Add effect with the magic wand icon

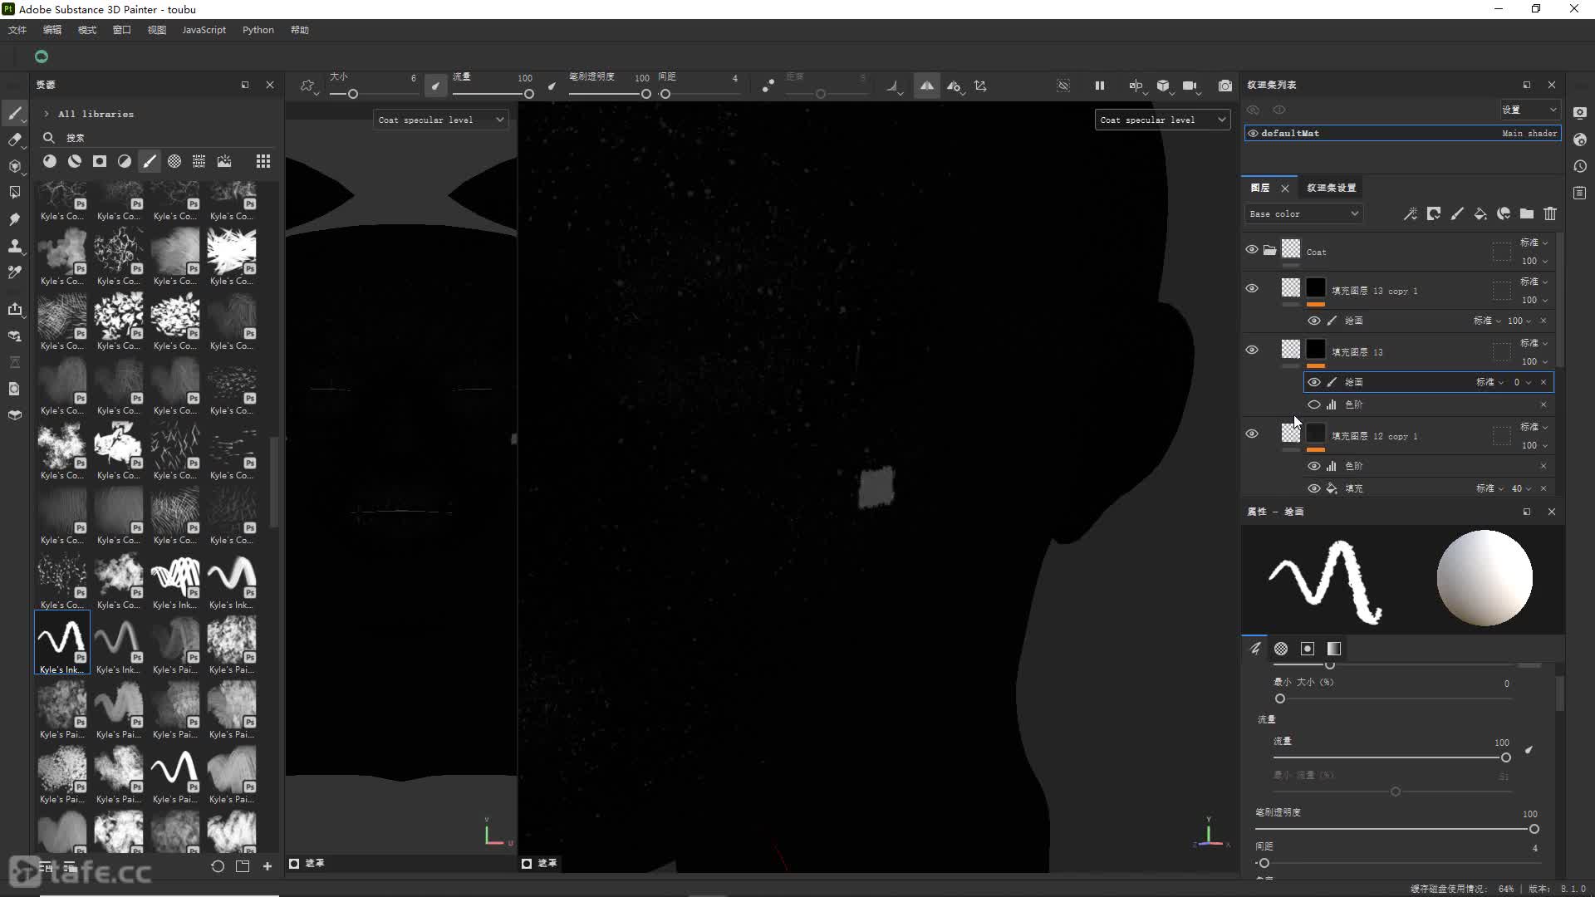tap(1410, 214)
